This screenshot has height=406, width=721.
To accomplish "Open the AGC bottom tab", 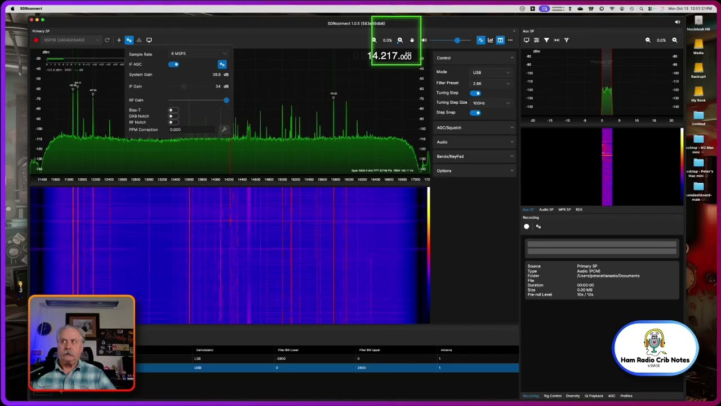I will (612, 396).
